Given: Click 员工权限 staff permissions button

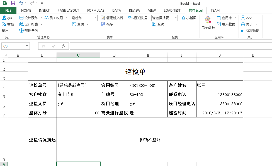Looking at the screenshot, I should (54, 18).
